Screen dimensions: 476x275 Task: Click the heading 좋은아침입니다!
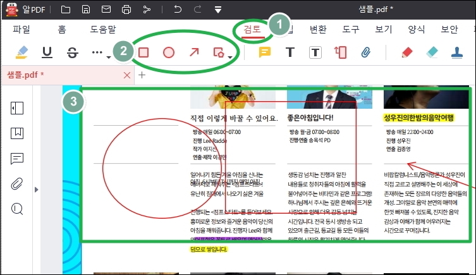coord(310,118)
